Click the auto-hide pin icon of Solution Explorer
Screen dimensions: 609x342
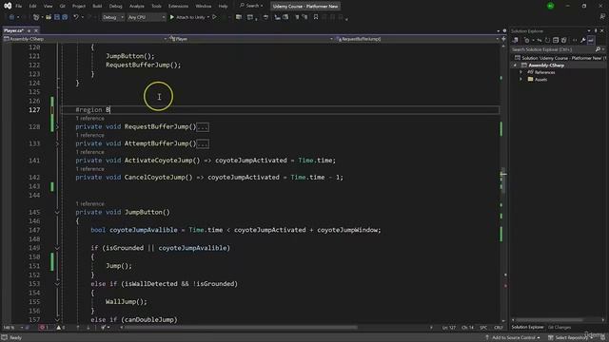596,30
